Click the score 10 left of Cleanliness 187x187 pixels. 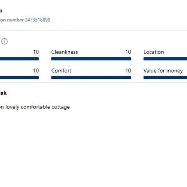point(36,52)
